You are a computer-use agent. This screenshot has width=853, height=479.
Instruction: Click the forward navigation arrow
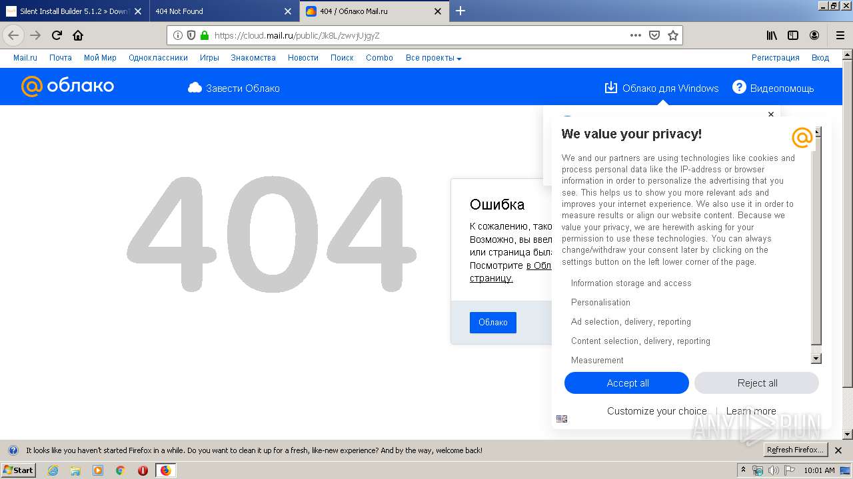(x=36, y=35)
